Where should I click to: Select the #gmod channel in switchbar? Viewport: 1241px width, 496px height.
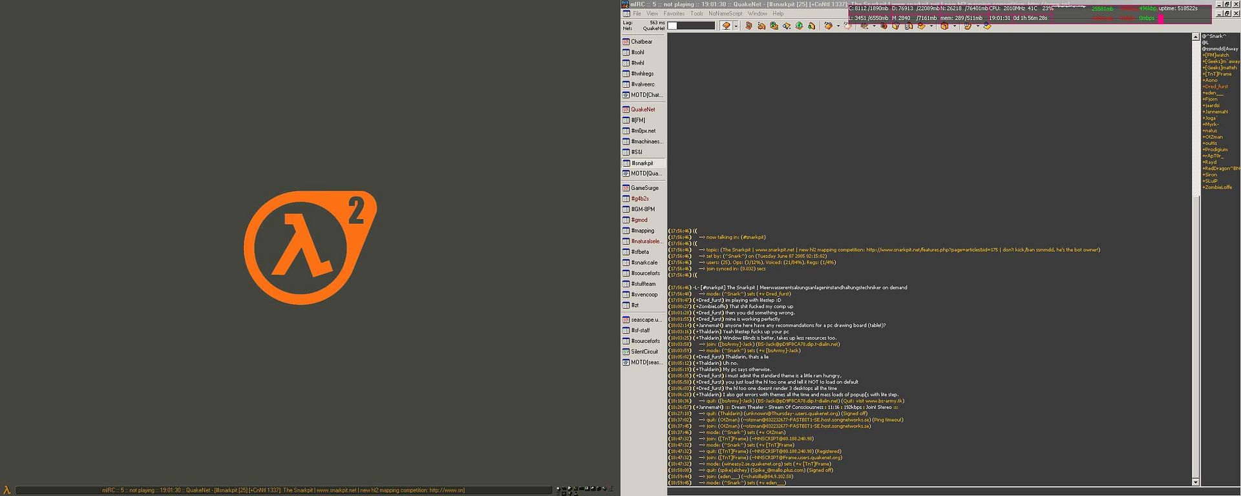coord(639,220)
